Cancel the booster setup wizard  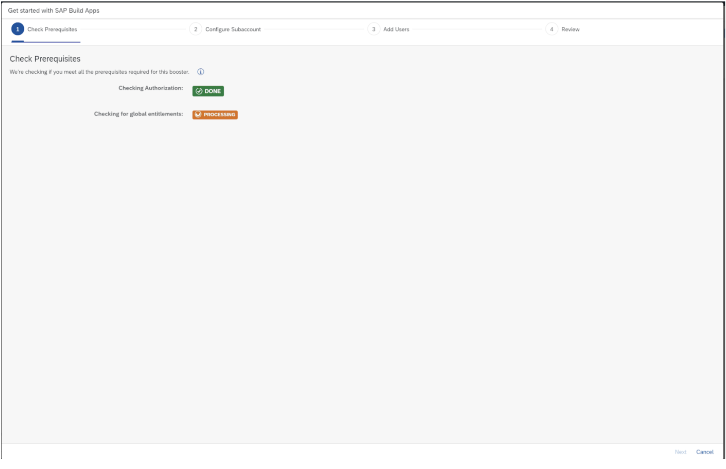coord(705,452)
